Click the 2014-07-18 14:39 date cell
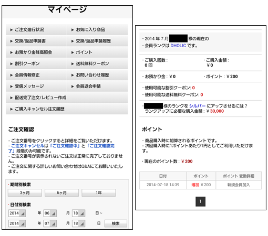The width and height of the screenshot is (268, 236). coord(163,185)
